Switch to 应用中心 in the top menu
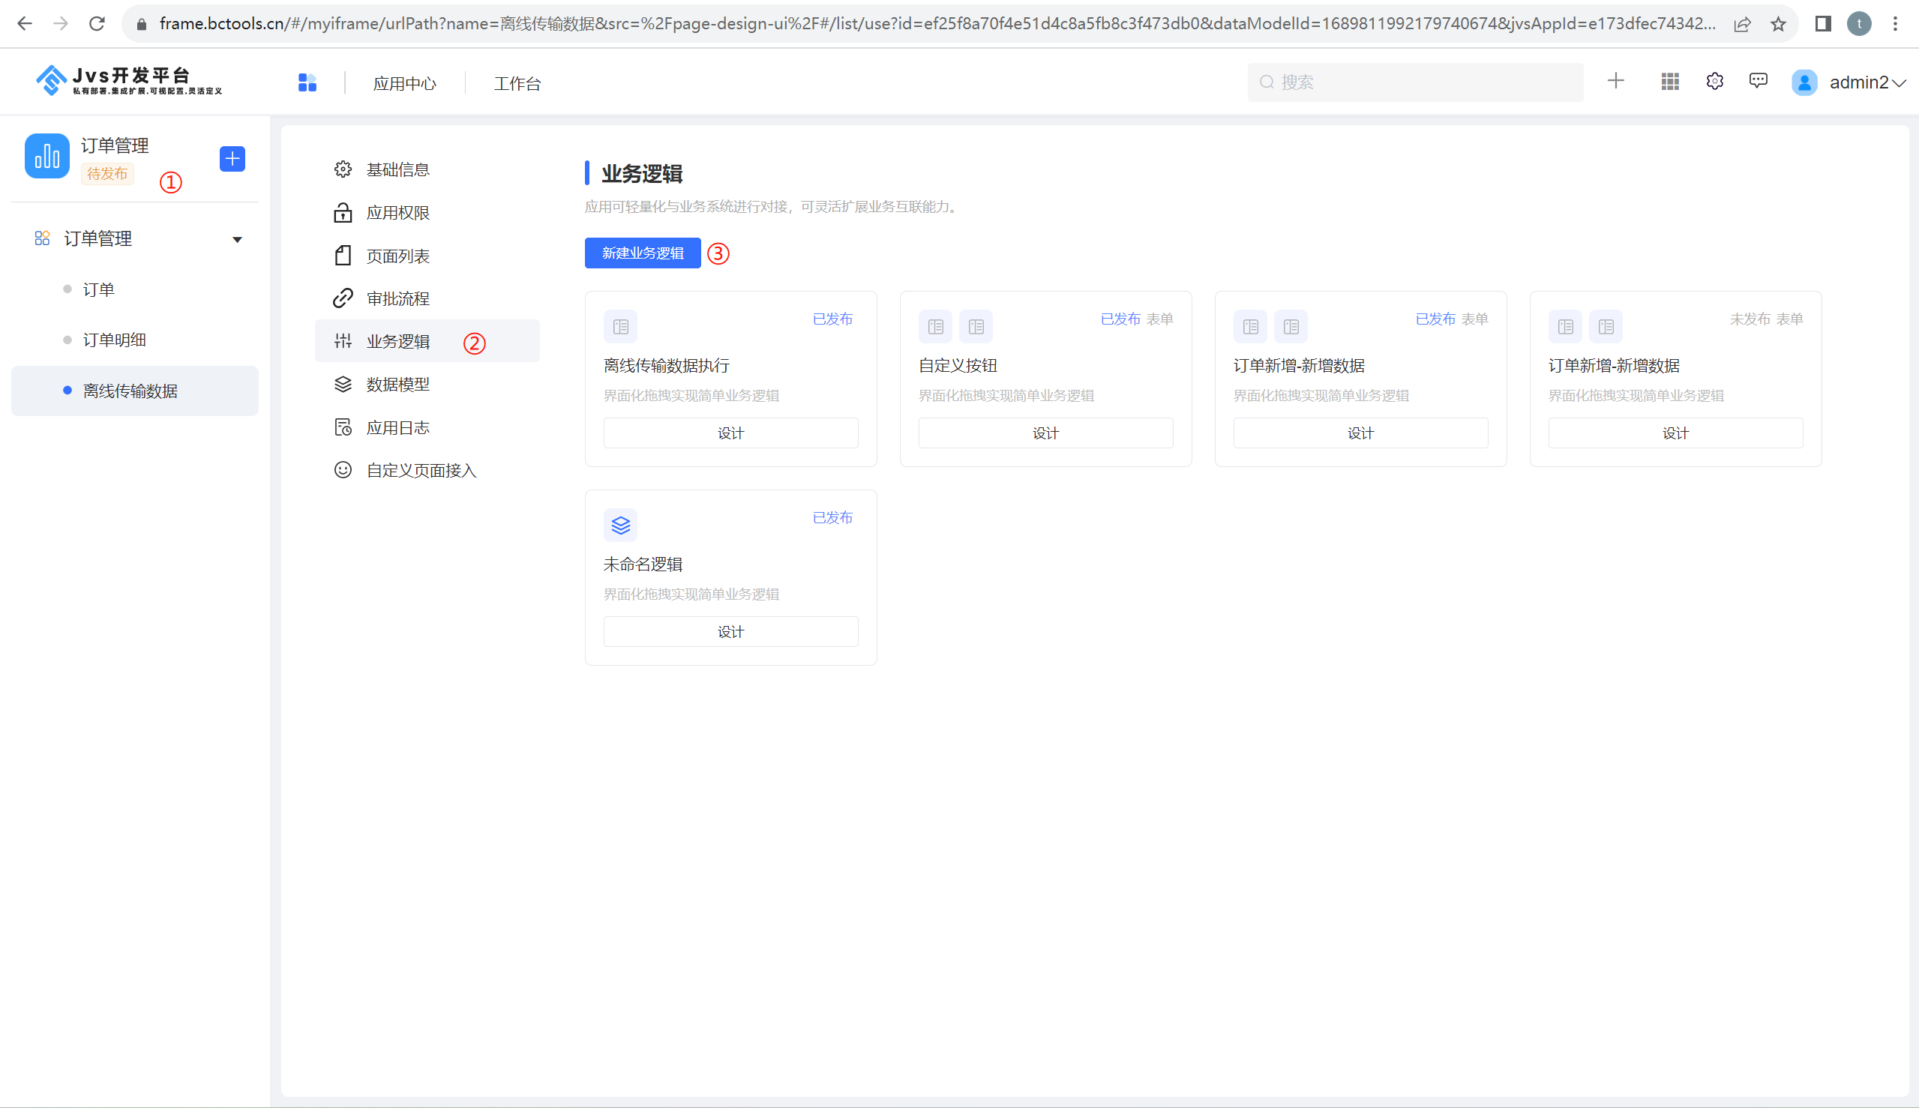This screenshot has width=1919, height=1108. [405, 83]
